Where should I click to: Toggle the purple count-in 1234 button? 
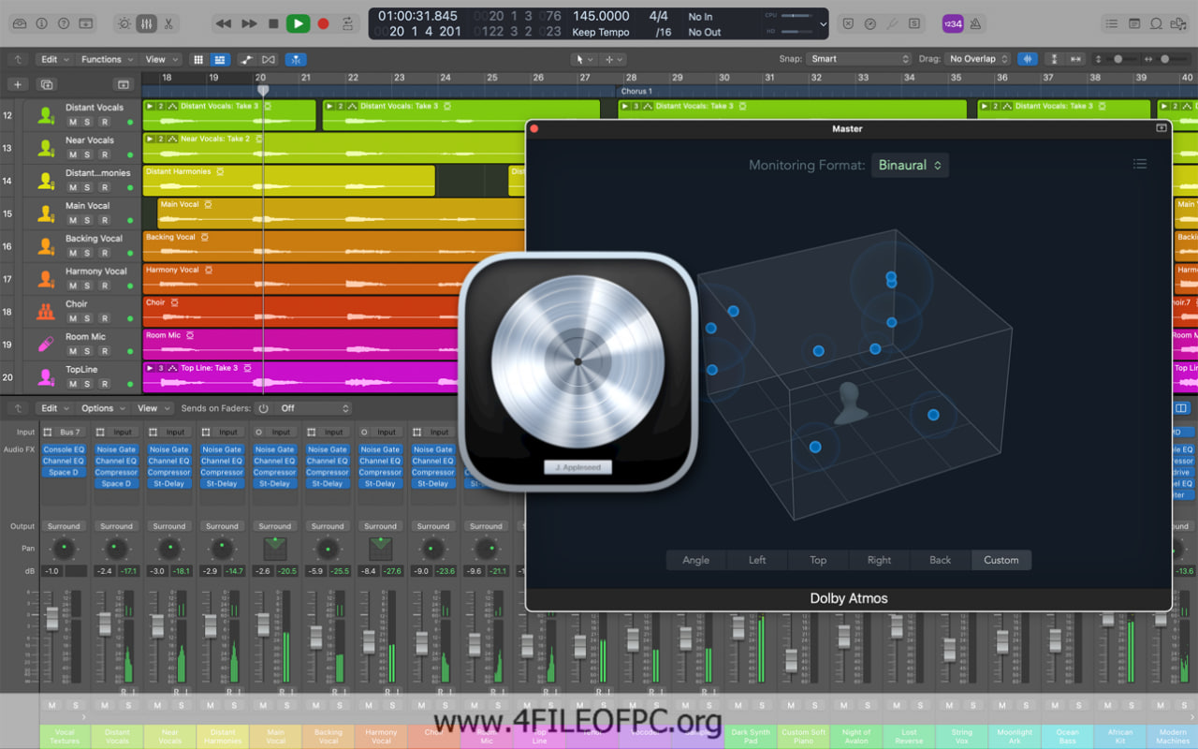point(952,23)
